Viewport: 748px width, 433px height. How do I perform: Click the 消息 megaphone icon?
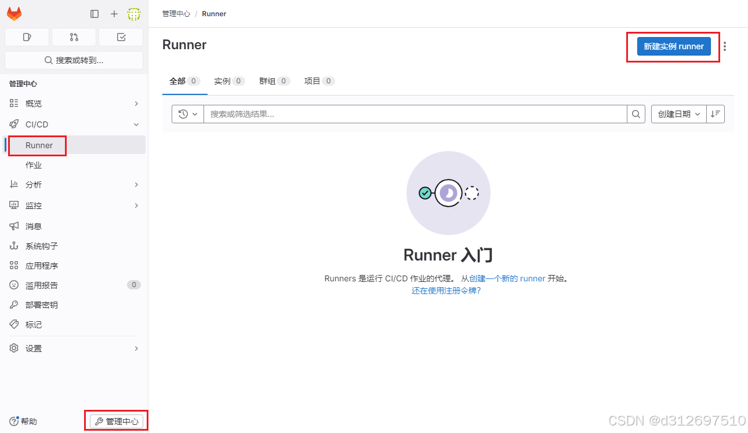pos(14,226)
